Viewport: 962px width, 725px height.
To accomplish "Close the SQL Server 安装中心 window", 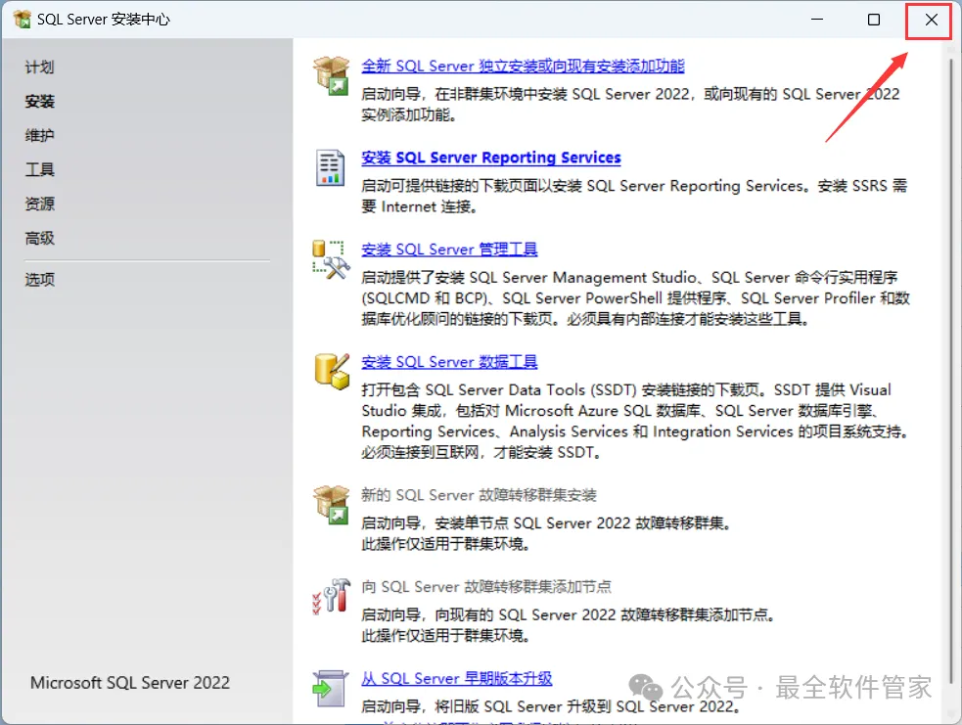I will pyautogui.click(x=931, y=19).
